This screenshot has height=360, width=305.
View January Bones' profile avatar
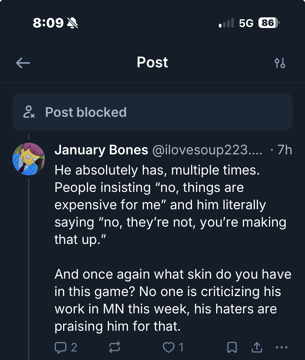pos(29,159)
